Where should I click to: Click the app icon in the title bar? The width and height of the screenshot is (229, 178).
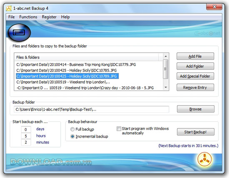[x=9, y=8]
